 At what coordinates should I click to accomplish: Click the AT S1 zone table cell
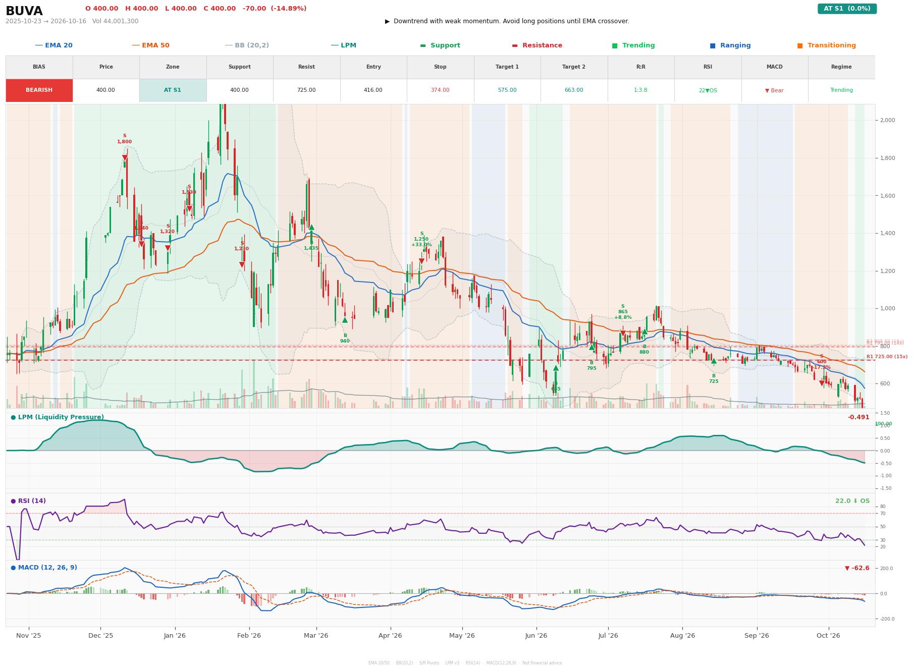173,90
